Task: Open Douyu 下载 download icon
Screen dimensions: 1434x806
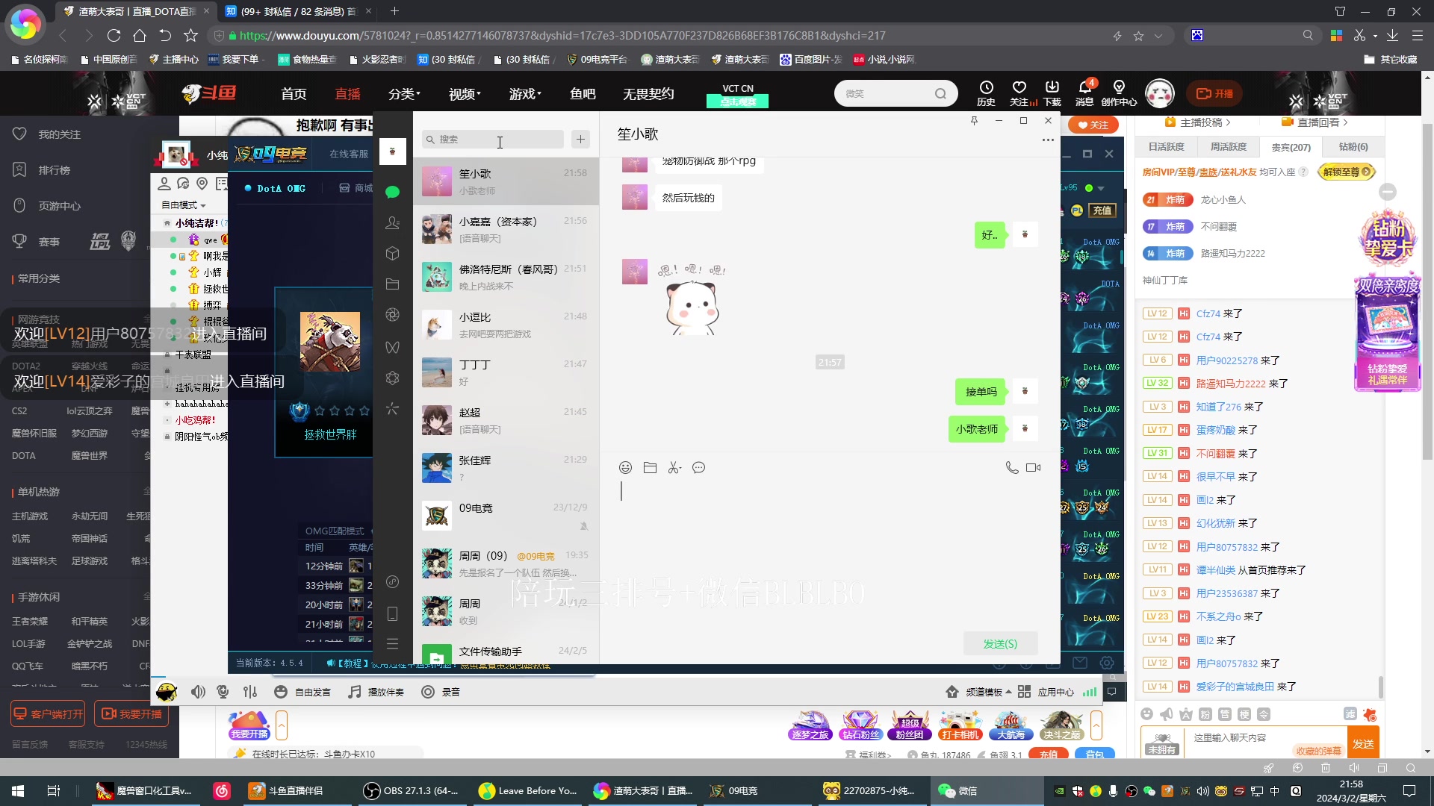Action: tap(1052, 93)
